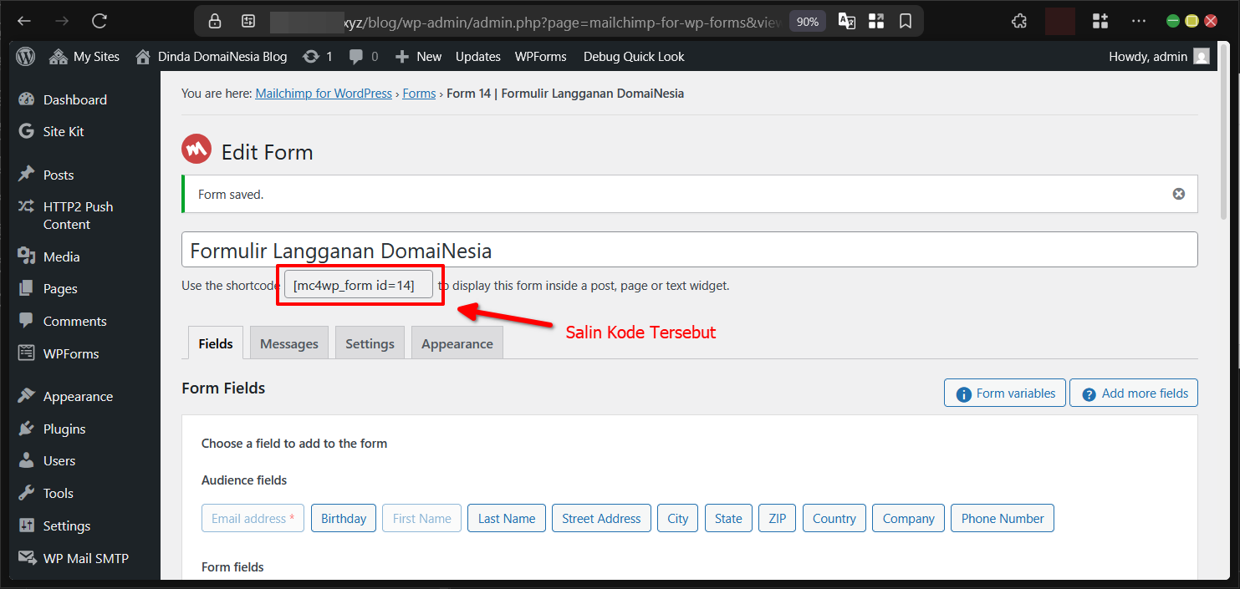
Task: Click the Add more fields button
Action: pos(1134,393)
